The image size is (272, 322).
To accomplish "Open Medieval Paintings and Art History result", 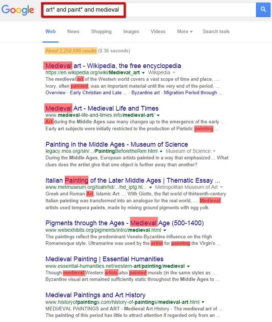I will point(96,295).
